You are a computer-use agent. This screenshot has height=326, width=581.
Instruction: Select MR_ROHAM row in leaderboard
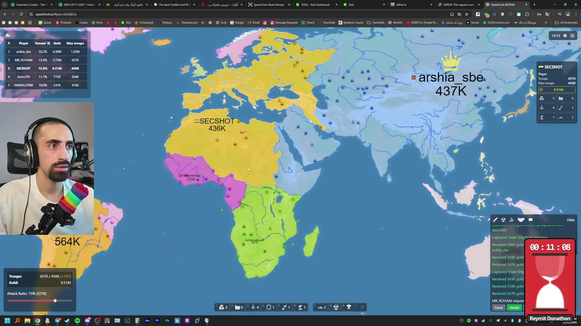click(46, 60)
